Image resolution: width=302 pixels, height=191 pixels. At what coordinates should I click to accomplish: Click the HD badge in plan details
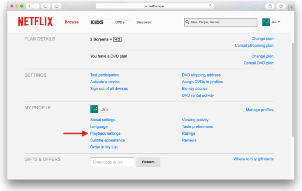117,39
